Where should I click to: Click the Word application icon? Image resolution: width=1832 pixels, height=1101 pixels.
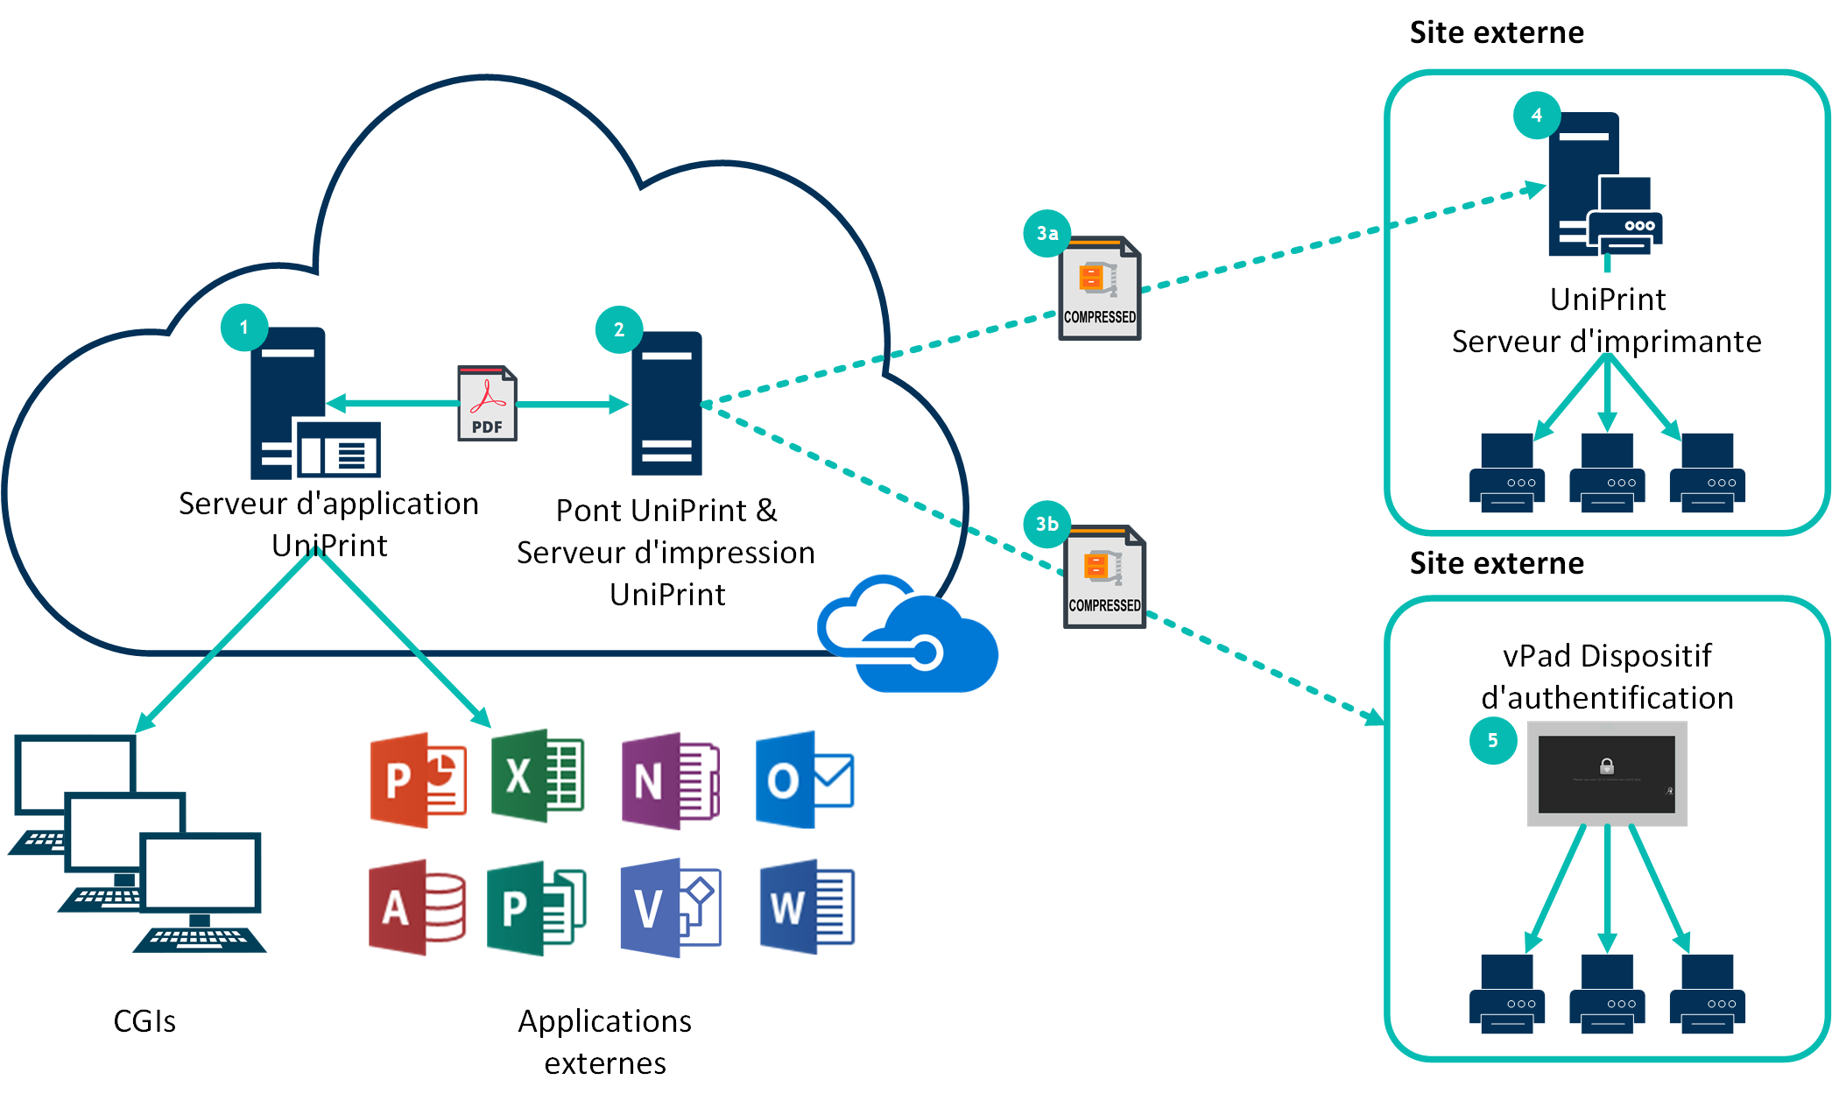click(x=807, y=907)
